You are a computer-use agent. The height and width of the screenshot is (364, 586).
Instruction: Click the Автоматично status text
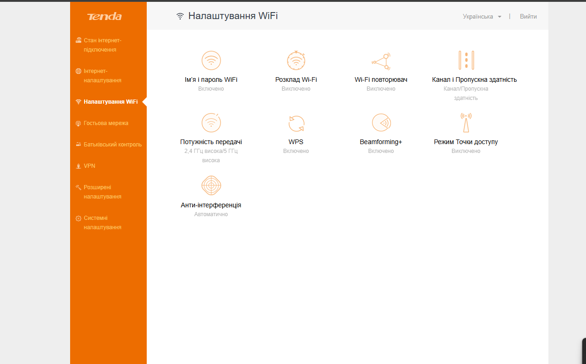(211, 214)
